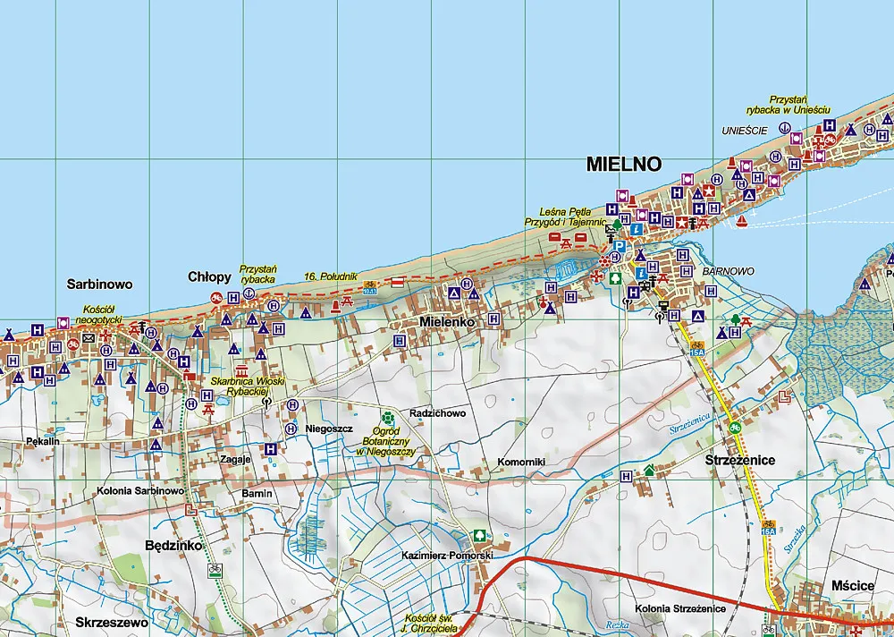
Task: Click the anchor icon at Przystań rybacka w Unieściu
Action: click(x=785, y=129)
